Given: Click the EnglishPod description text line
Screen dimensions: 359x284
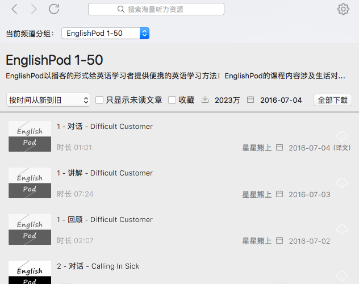Looking at the screenshot, I should point(176,76).
